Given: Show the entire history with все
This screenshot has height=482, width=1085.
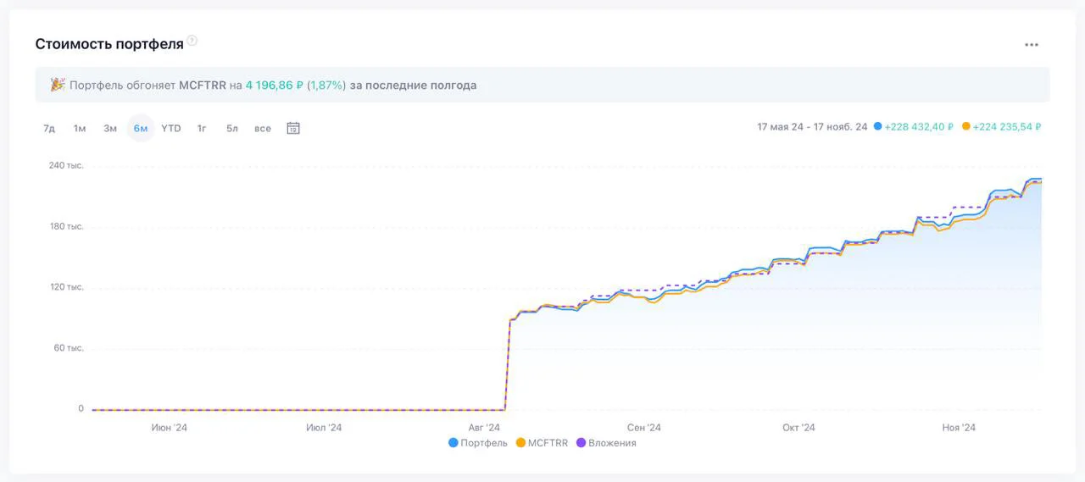Looking at the screenshot, I should click(x=263, y=128).
